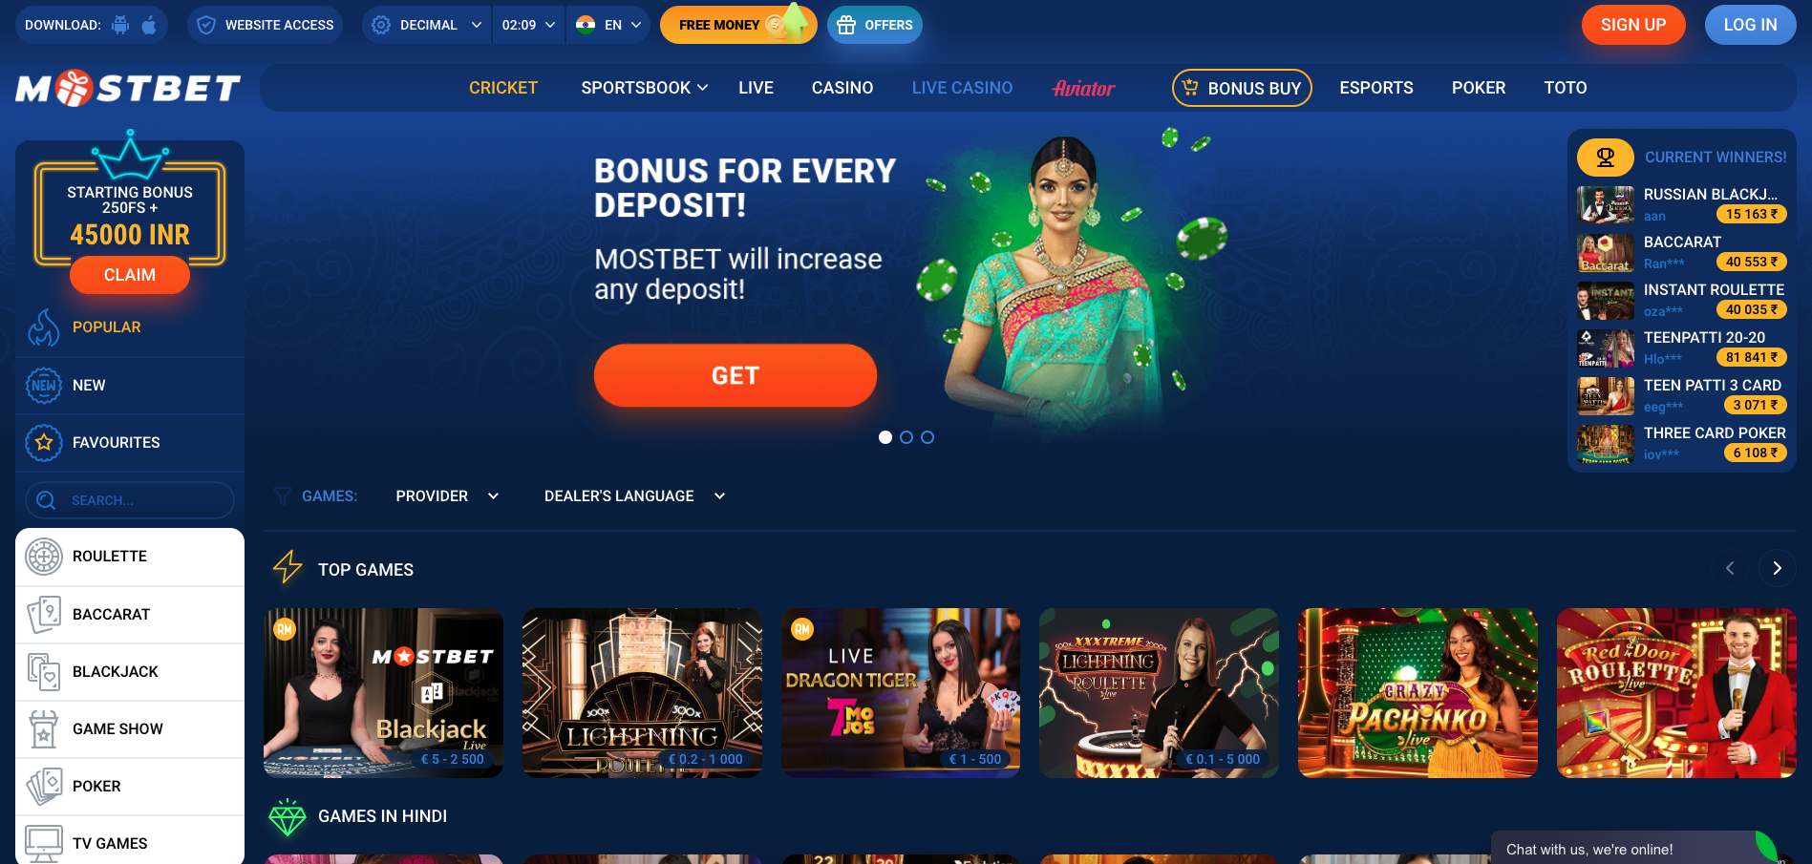
Task: Select the first banner slide dot
Action: point(885,437)
